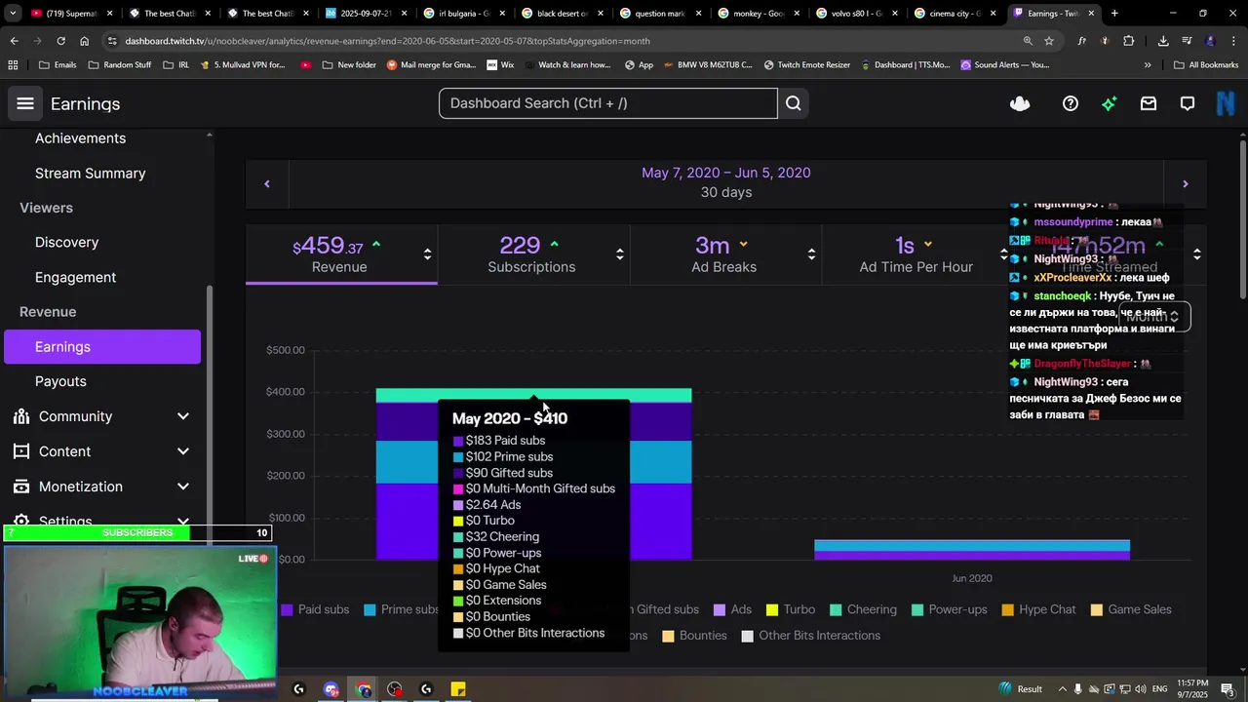Open the notifications inbox icon
This screenshot has width=1248, height=702.
1149,103
